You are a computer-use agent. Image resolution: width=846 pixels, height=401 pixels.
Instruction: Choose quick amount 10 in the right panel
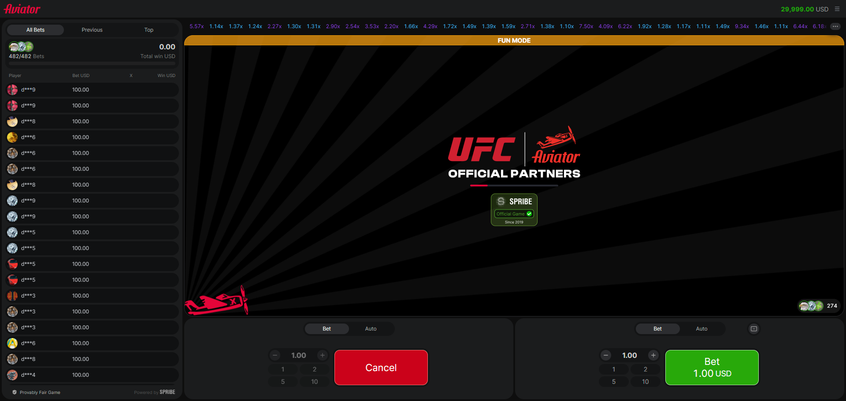(x=646, y=382)
